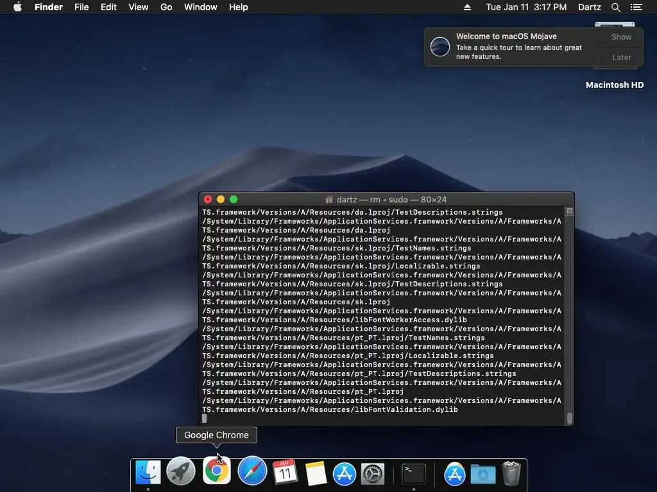Click the Mojave notification icon

click(440, 46)
